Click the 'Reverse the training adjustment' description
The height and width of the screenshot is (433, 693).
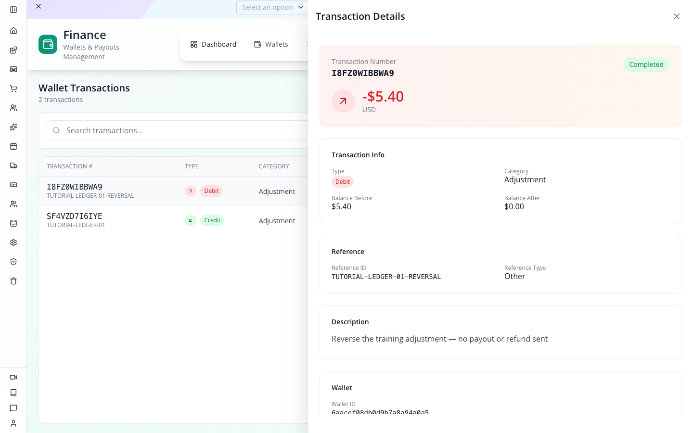tap(439, 339)
